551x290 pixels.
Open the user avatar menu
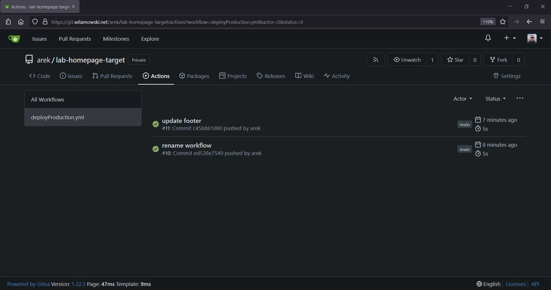(x=535, y=38)
